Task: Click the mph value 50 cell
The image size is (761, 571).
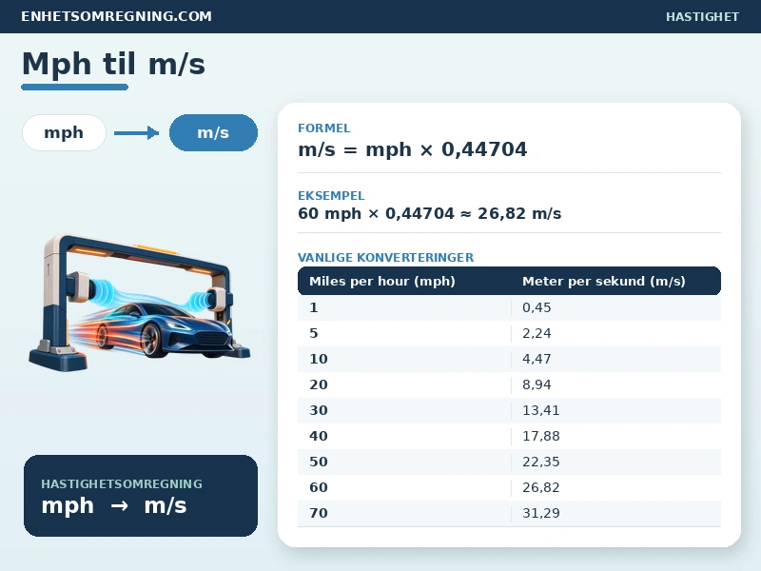Action: (404, 463)
